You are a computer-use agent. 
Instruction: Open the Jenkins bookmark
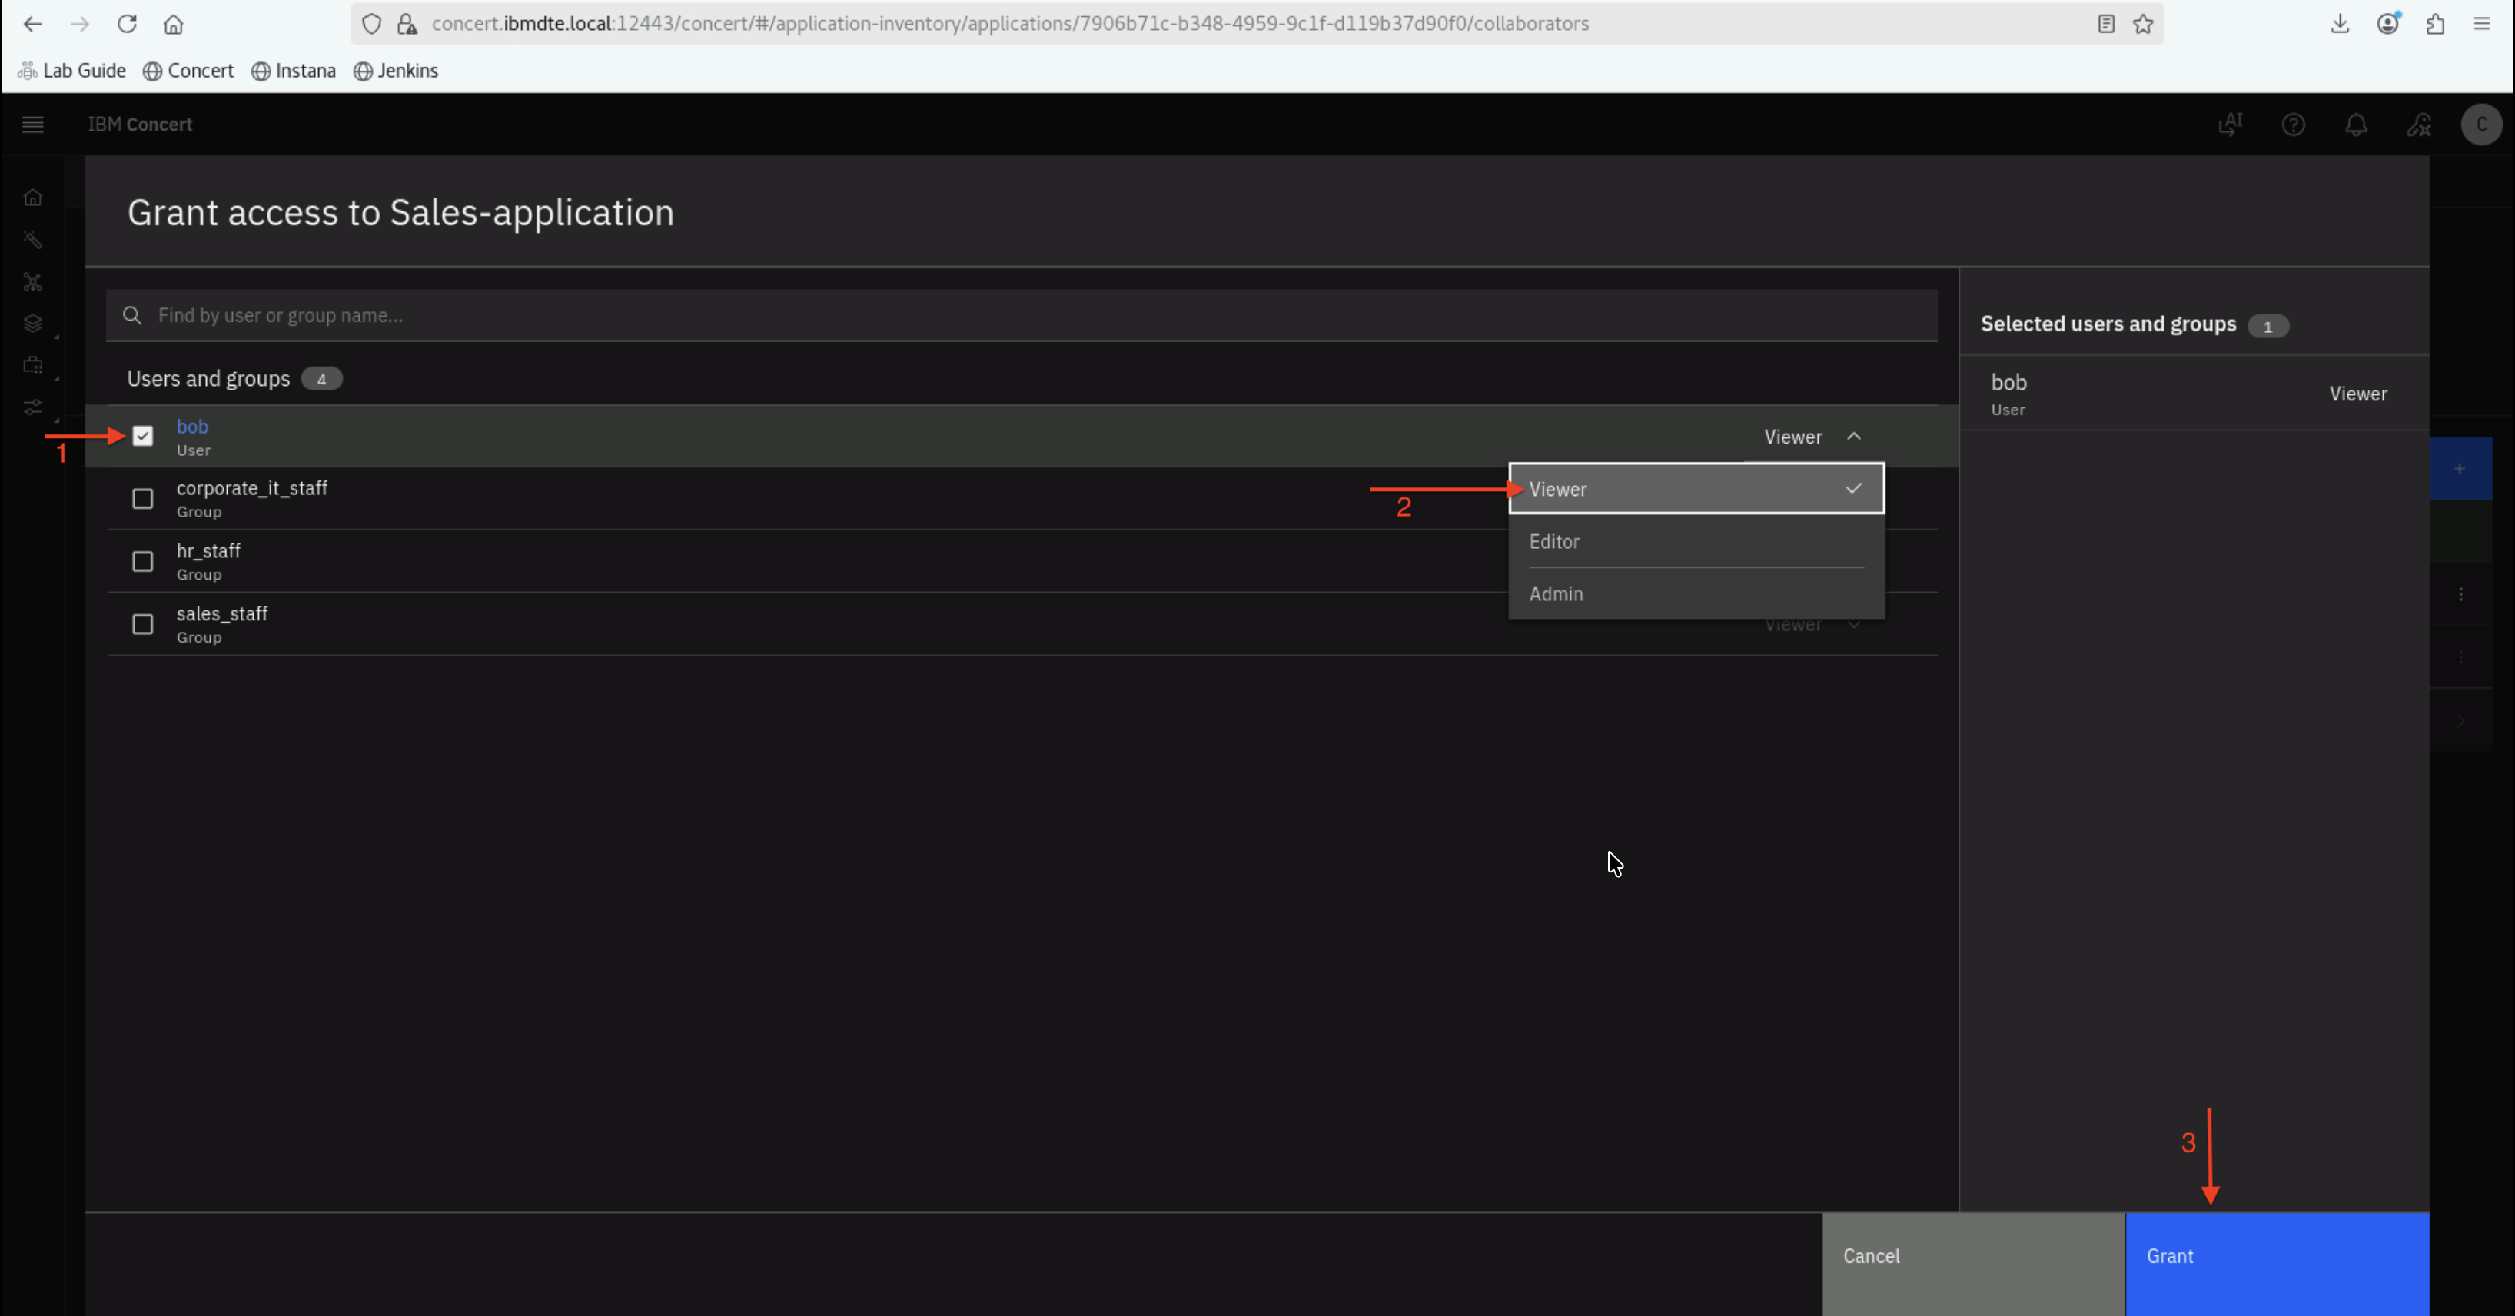tap(395, 70)
